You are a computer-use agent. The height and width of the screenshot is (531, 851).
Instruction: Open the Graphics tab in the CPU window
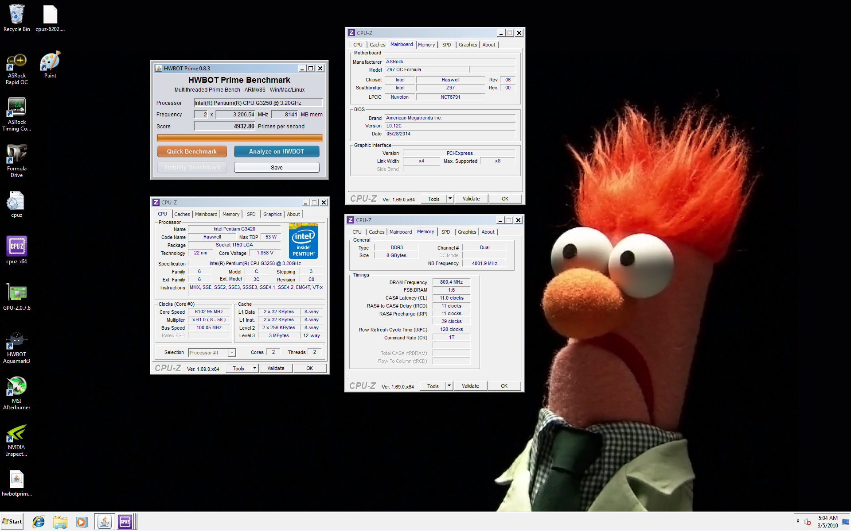272,214
